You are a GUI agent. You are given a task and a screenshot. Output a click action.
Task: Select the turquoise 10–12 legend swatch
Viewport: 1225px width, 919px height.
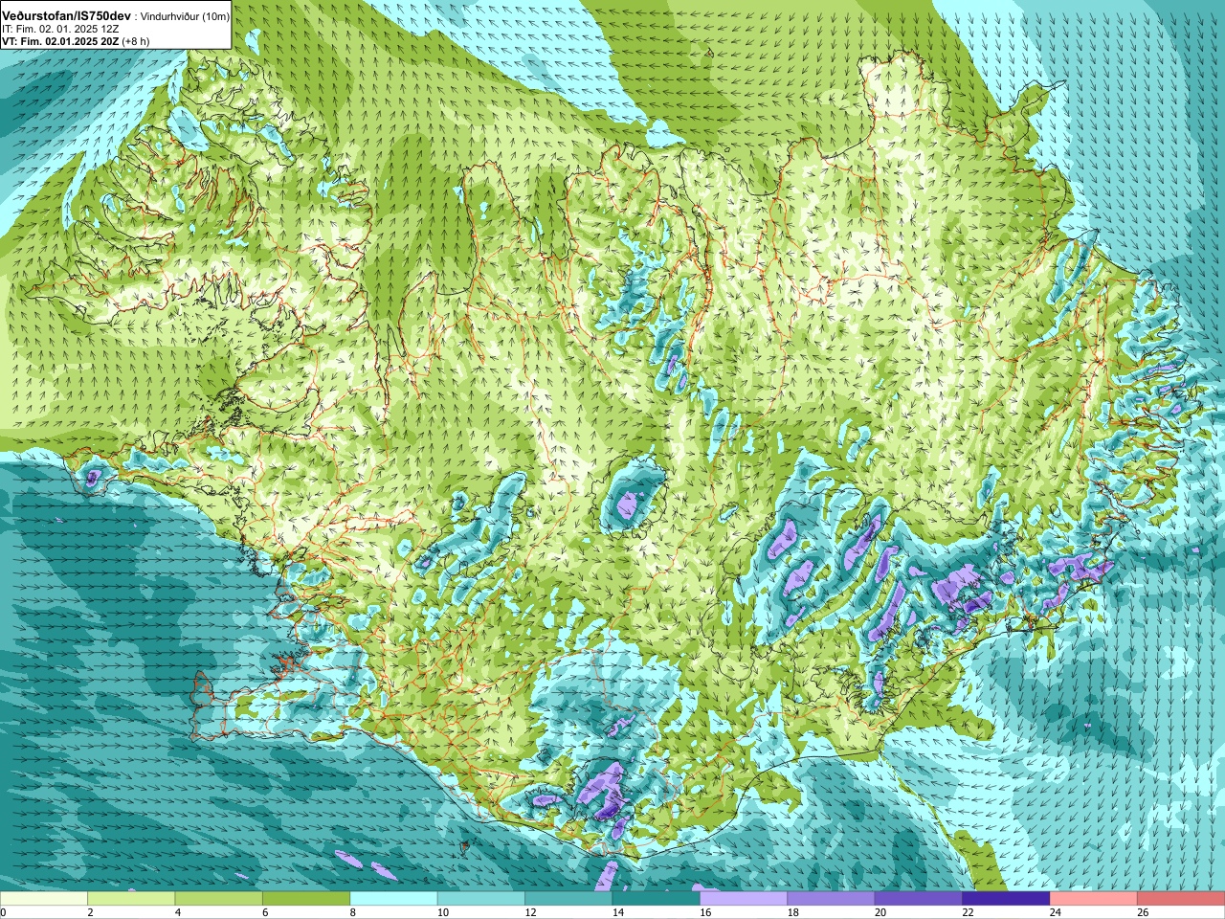point(481,899)
